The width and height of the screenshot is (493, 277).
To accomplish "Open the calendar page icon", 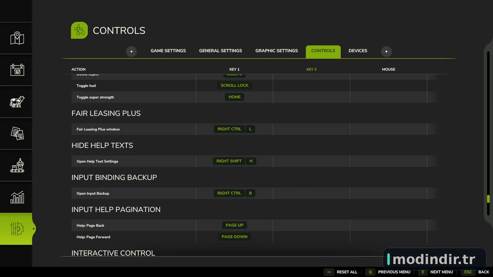I will [17, 70].
